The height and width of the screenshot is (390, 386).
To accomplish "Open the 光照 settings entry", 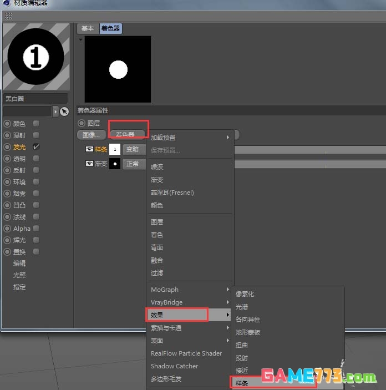I will (x=19, y=275).
